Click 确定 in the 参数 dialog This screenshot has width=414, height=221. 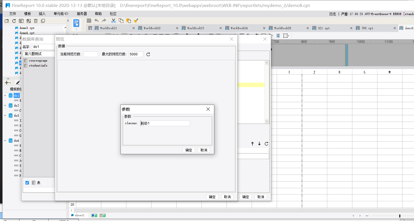pyautogui.click(x=189, y=150)
